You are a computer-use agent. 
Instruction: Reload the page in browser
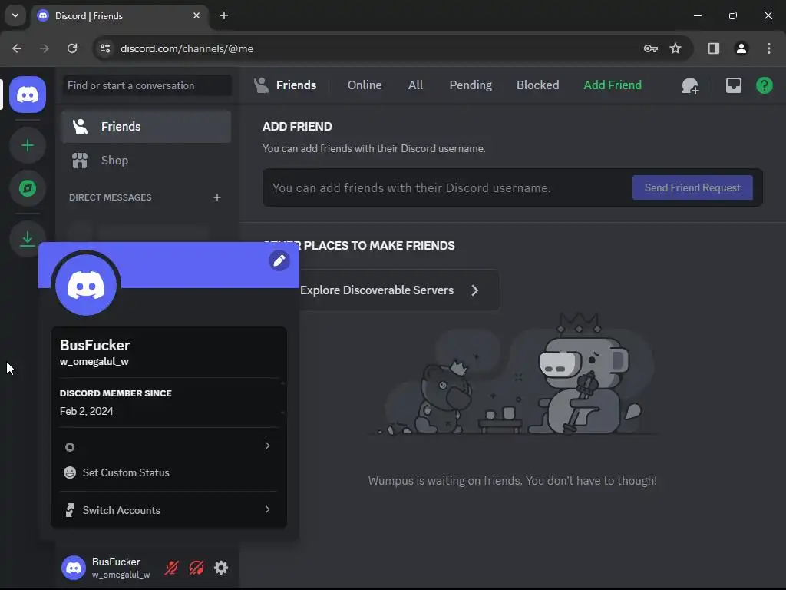pos(72,48)
